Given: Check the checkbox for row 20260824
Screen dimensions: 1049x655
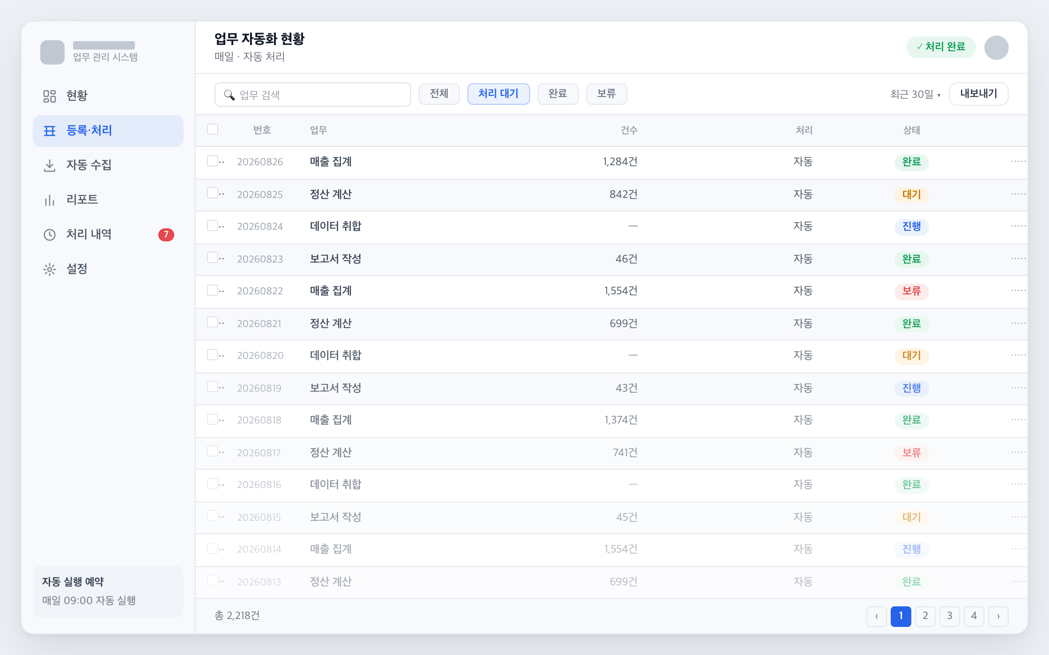Looking at the screenshot, I should (213, 226).
